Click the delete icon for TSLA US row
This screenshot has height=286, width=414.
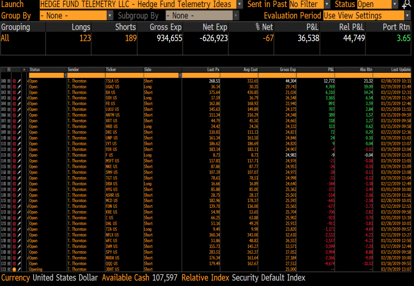tap(14, 81)
